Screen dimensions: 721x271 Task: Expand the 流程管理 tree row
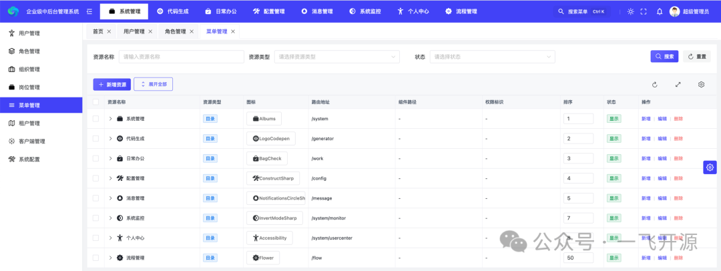point(110,258)
